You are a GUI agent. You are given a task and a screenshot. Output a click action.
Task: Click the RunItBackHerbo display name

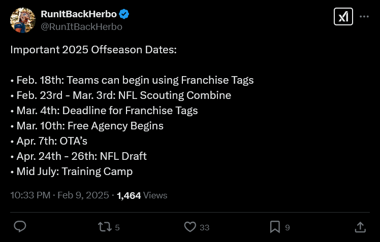[79, 14]
